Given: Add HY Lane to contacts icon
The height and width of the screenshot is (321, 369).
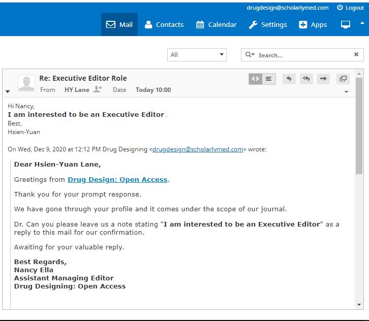Looking at the screenshot, I should point(97,89).
